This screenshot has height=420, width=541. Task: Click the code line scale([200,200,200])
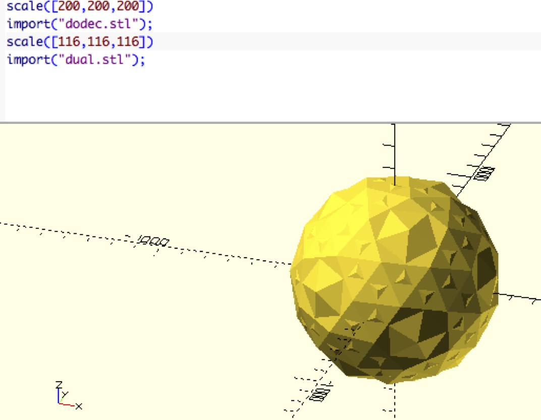(x=80, y=6)
